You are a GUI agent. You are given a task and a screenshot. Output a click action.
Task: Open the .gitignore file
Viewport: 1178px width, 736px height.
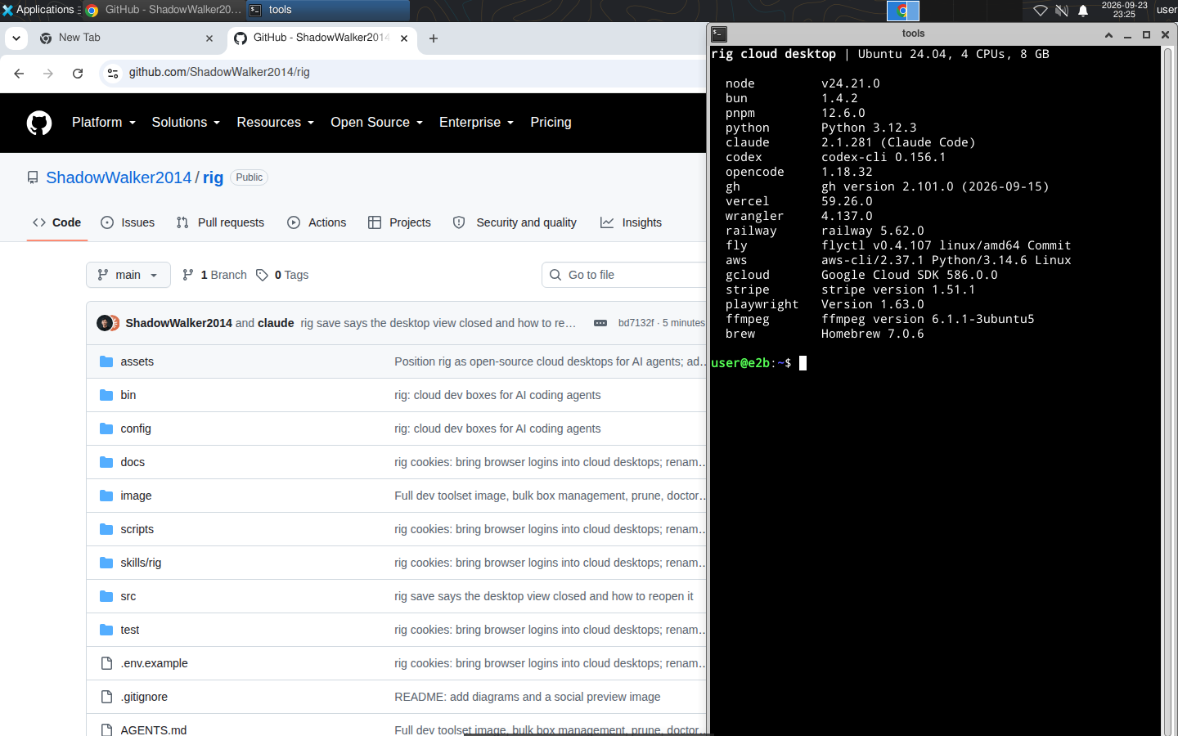click(144, 697)
